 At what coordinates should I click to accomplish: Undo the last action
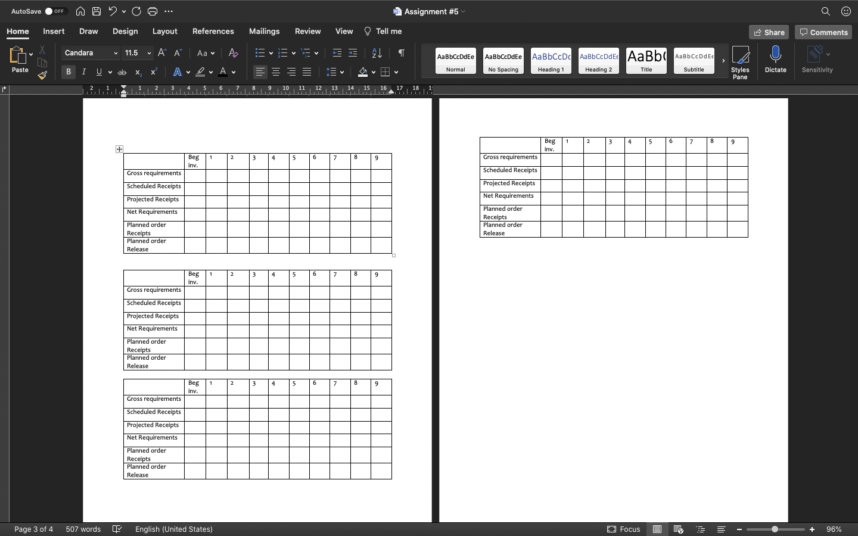113,11
